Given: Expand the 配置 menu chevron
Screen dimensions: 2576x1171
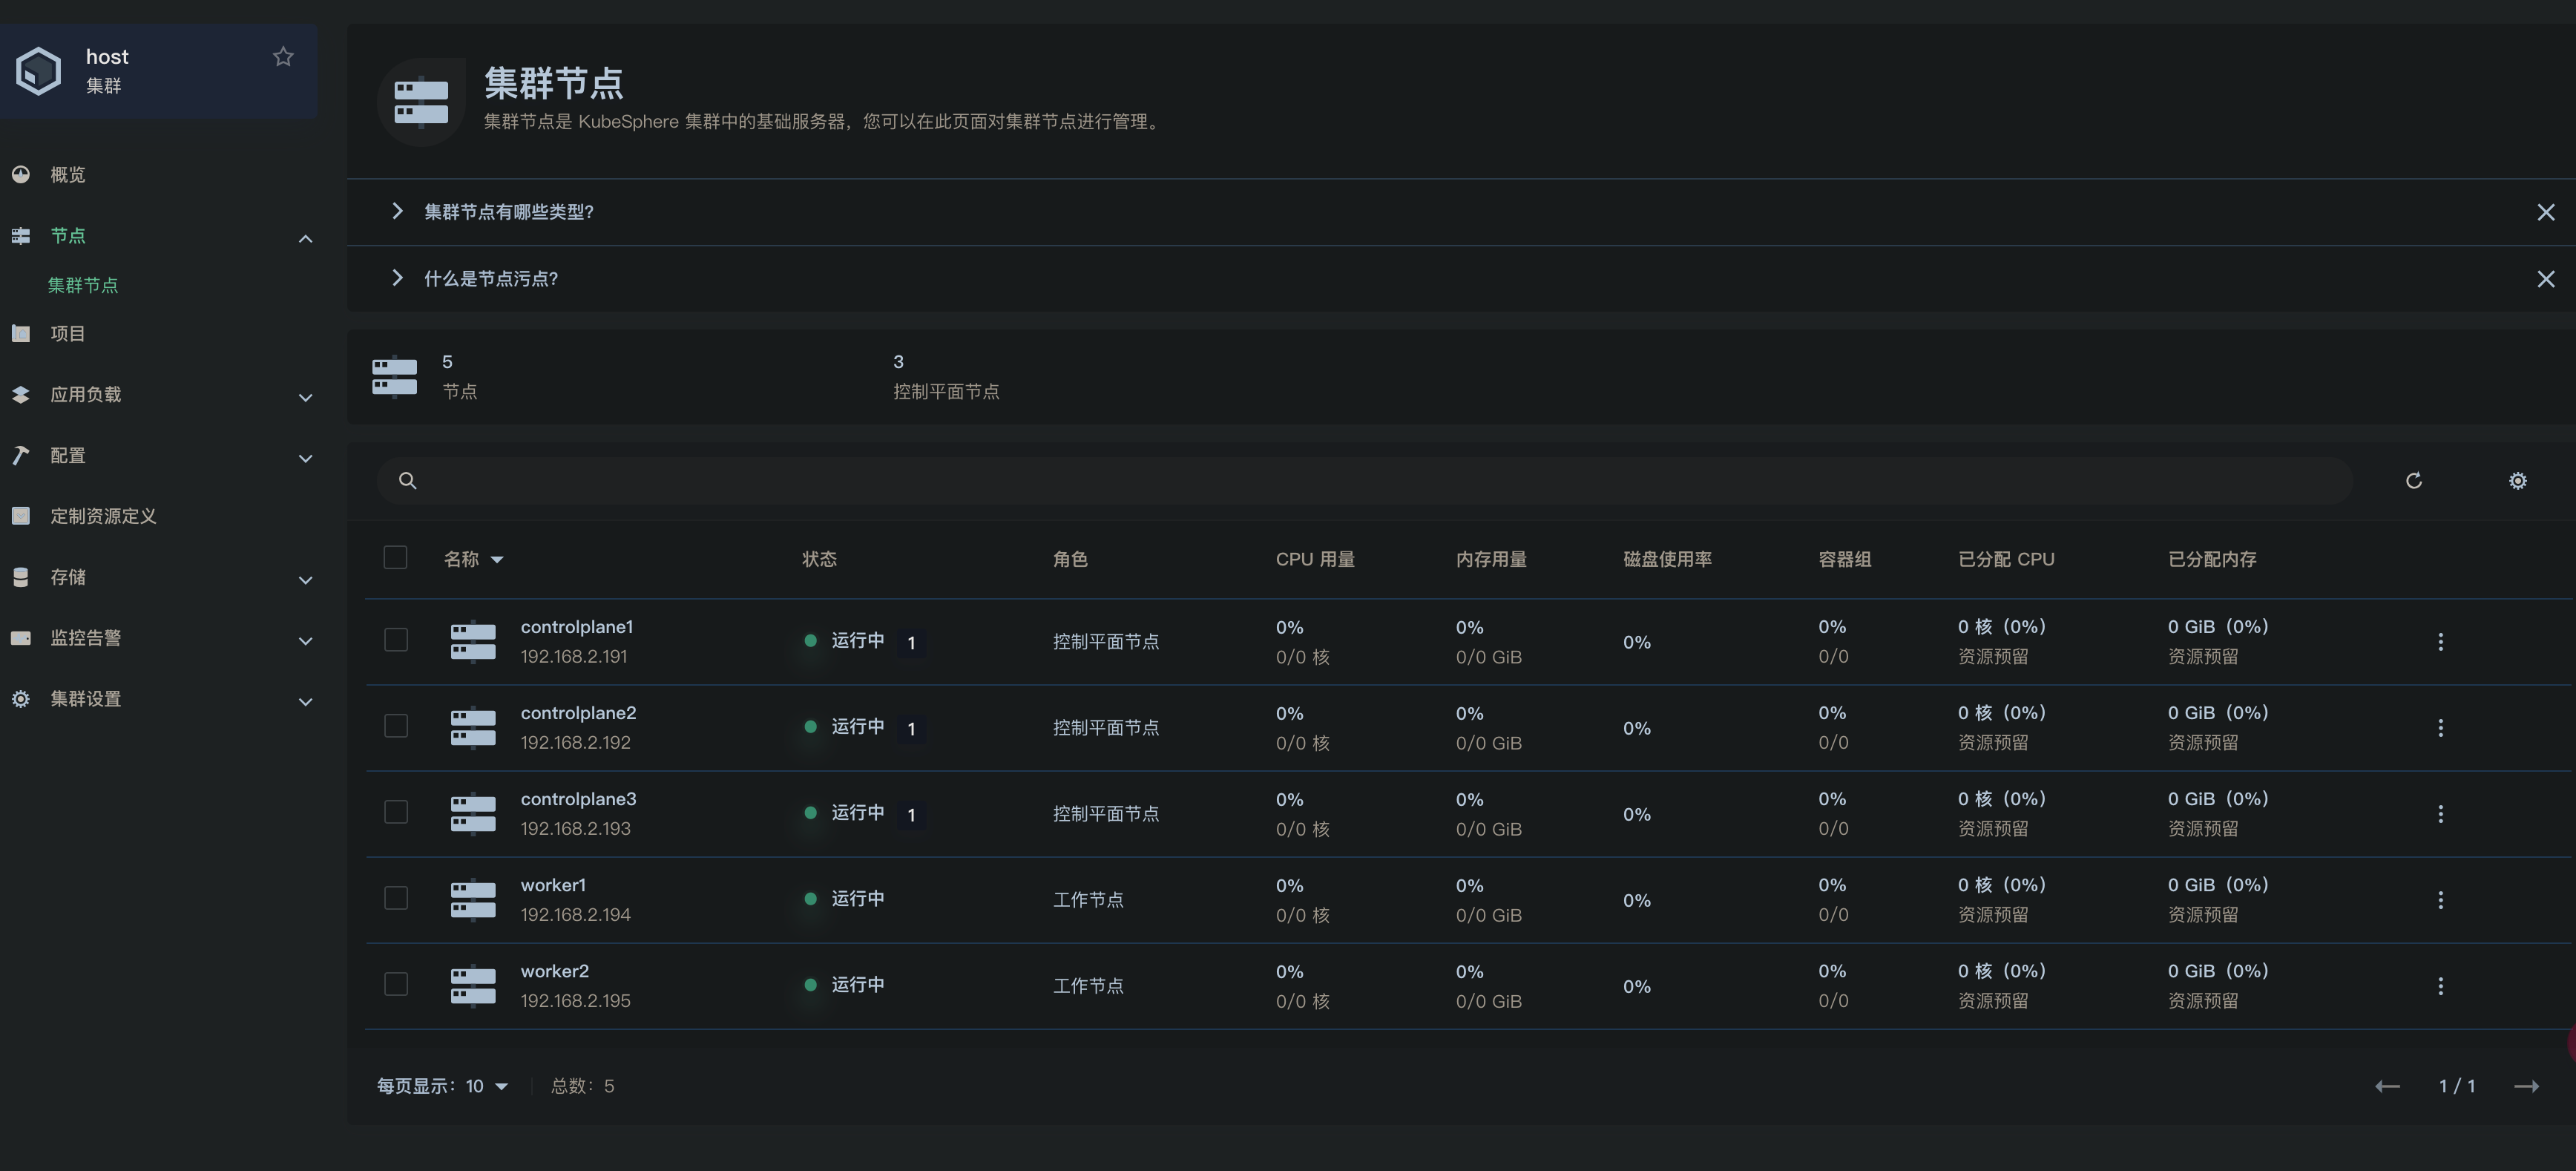Looking at the screenshot, I should pos(306,459).
